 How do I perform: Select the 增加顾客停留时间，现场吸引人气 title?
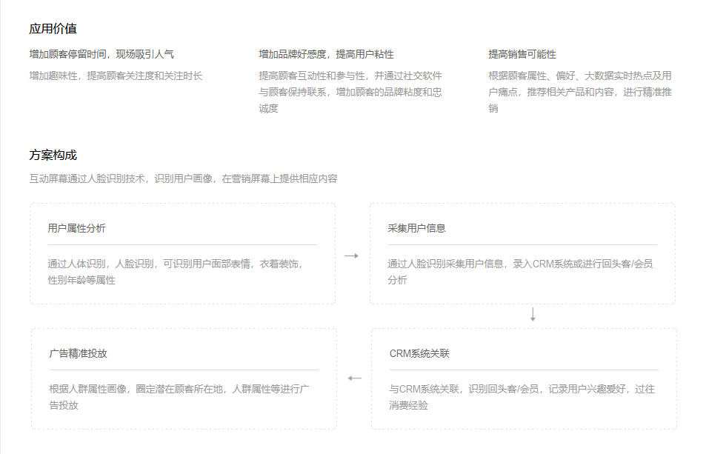tap(101, 54)
